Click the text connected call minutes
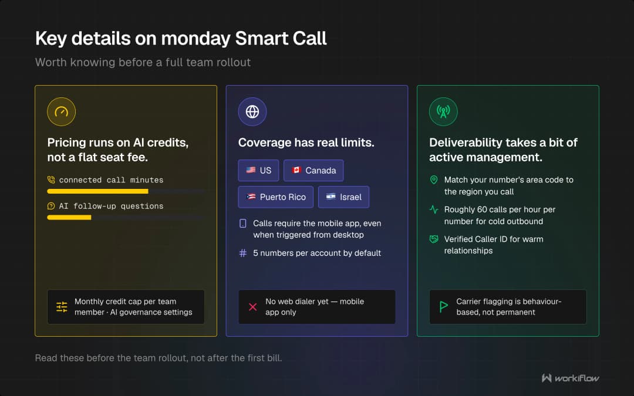 coord(111,180)
